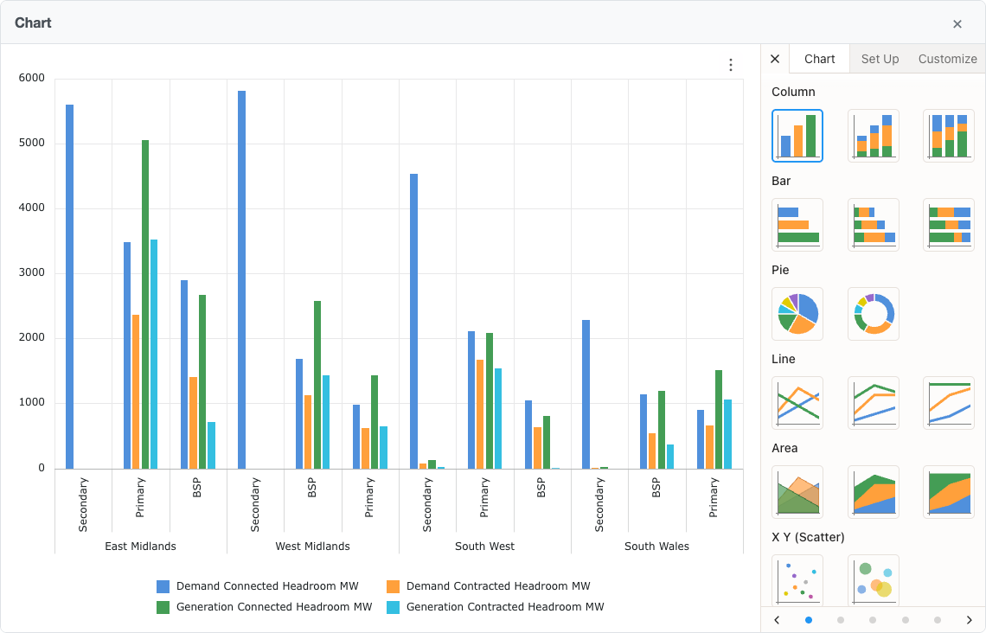
Task: Go to previous page of chart types
Action: pos(777,620)
